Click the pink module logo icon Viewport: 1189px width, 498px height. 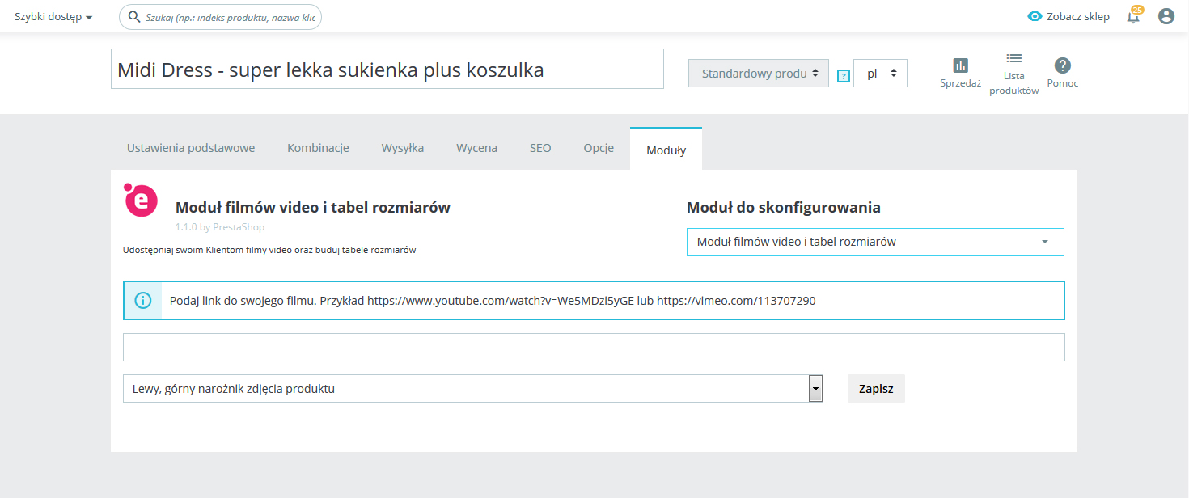(x=141, y=200)
